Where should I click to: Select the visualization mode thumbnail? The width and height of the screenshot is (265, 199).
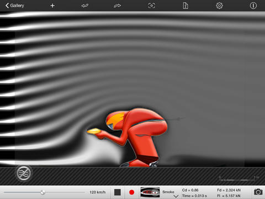point(150,192)
